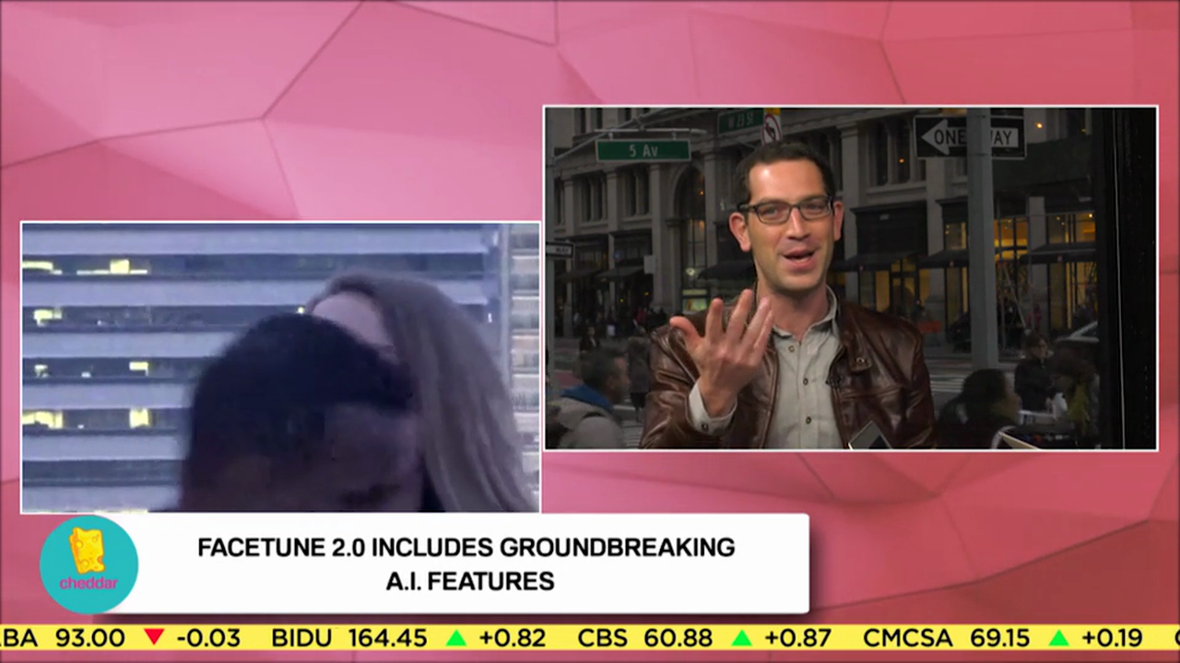This screenshot has width=1180, height=663.
Task: Click the red down arrow beside 93.00
Action: tap(154, 637)
